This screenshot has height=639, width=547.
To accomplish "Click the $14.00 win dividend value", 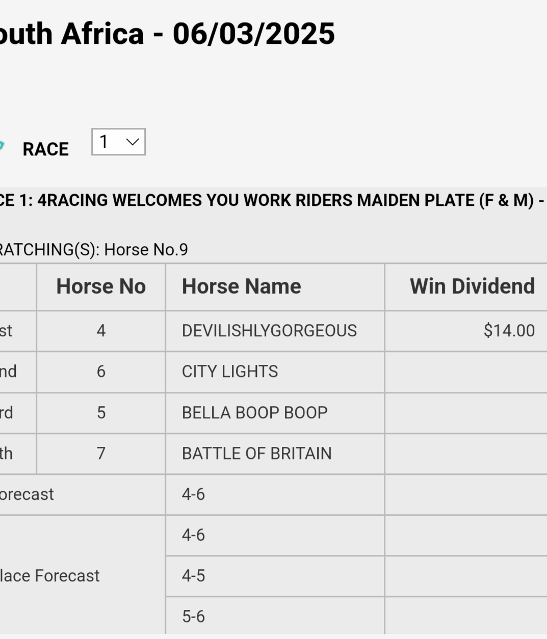I will 509,331.
